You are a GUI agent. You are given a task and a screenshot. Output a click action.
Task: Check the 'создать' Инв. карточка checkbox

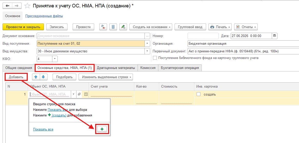tap(198, 94)
